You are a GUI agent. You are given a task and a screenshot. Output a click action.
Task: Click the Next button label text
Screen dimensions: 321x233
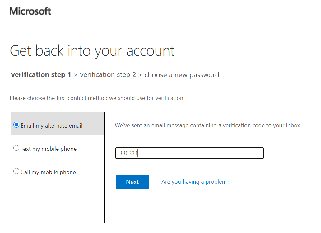tap(132, 181)
